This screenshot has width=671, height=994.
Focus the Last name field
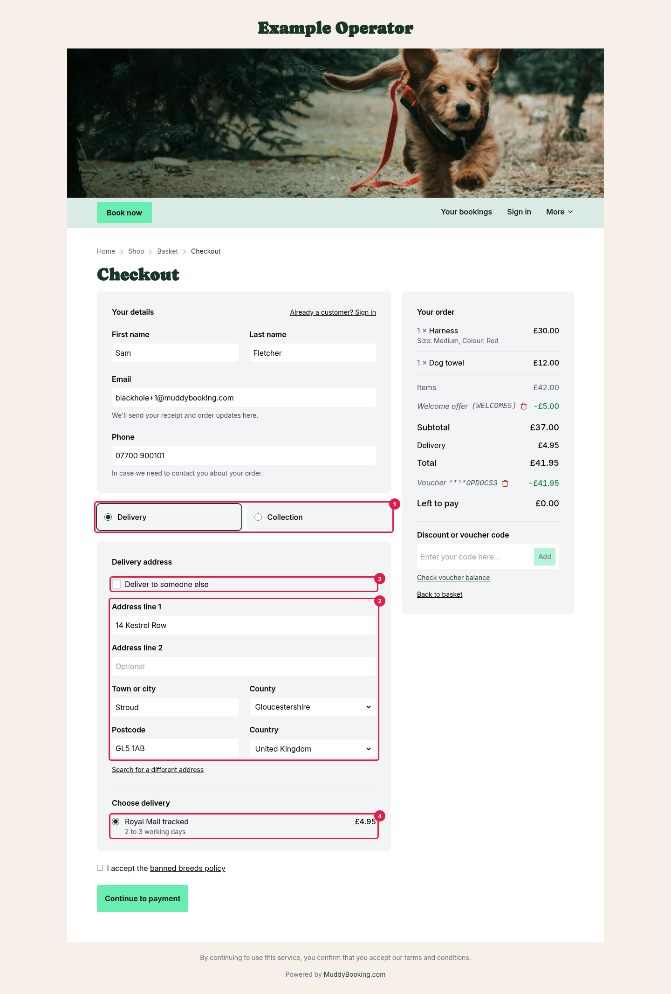pyautogui.click(x=313, y=353)
